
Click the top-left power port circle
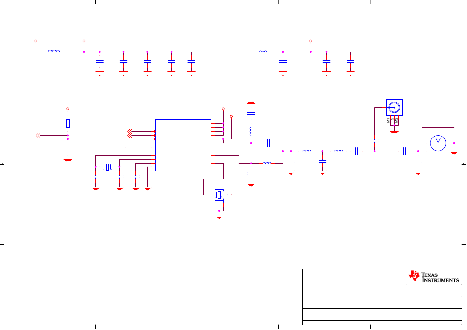point(36,41)
